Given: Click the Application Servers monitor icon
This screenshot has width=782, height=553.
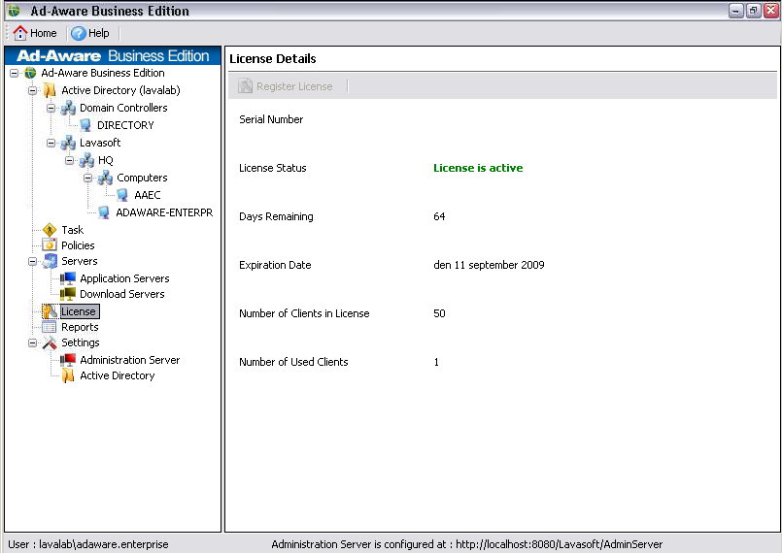Looking at the screenshot, I should tap(68, 278).
